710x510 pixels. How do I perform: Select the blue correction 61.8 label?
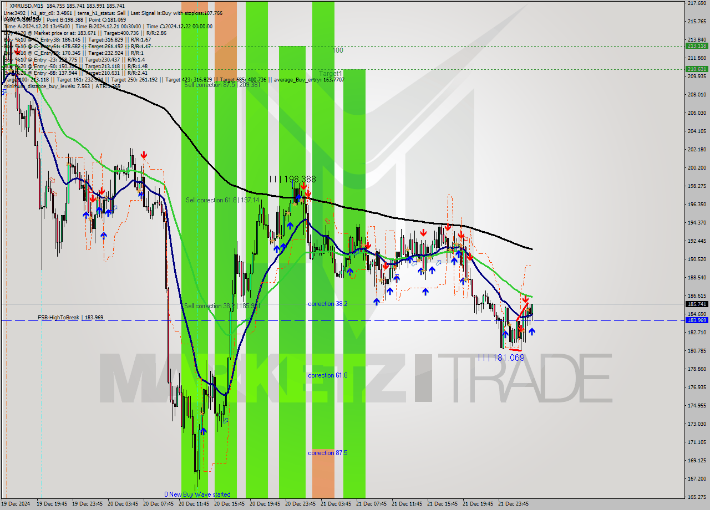[x=328, y=375]
